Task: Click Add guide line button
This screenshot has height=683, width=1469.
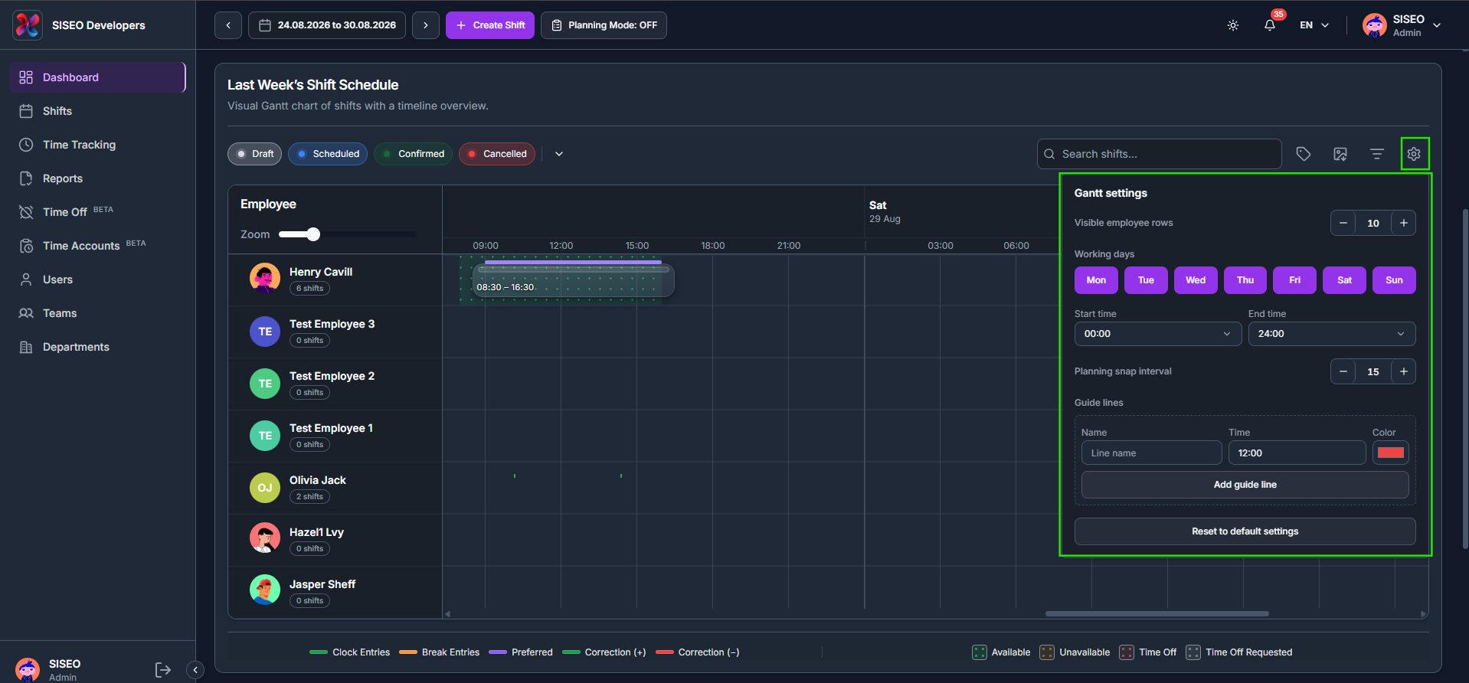Action: click(1245, 485)
